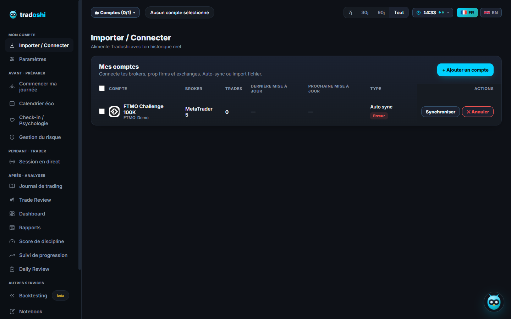Click the Auto sync type label

pyautogui.click(x=381, y=107)
